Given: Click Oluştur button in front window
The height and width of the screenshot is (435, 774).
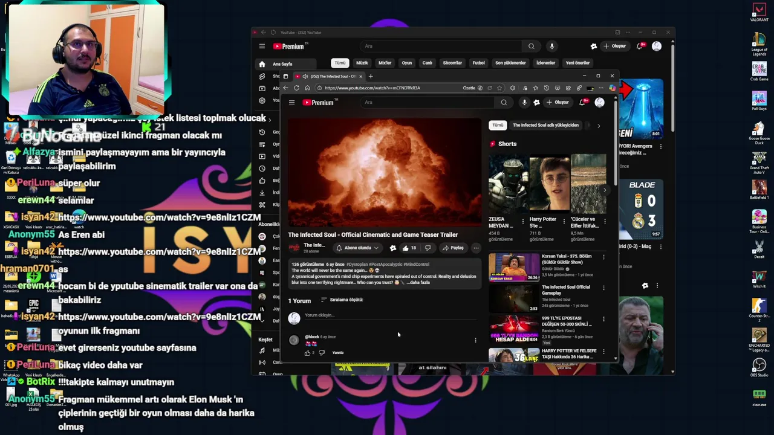Looking at the screenshot, I should (558, 103).
